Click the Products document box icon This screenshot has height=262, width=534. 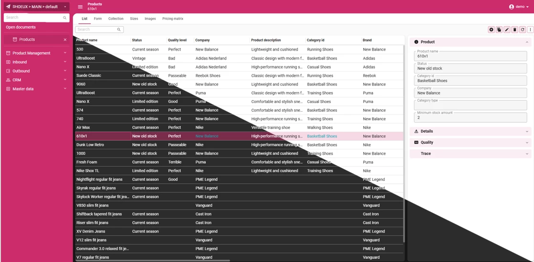coord(15,40)
